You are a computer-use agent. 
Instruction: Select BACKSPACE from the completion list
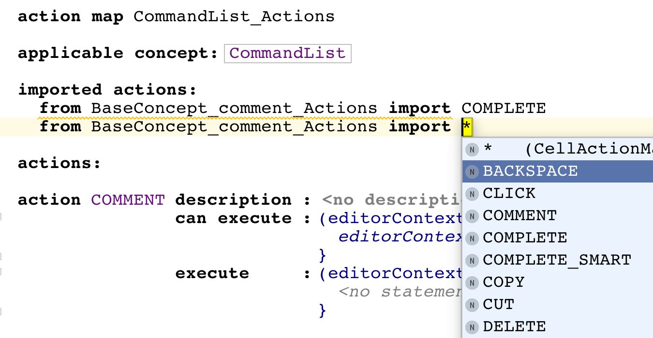530,171
